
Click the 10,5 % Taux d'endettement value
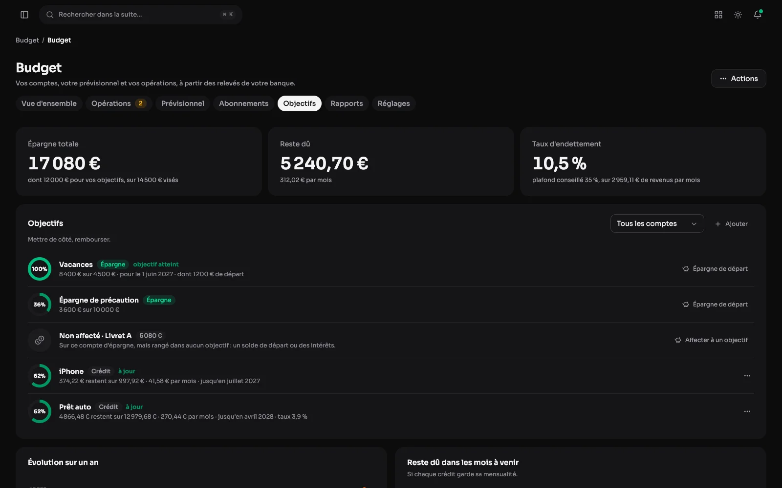(x=559, y=163)
